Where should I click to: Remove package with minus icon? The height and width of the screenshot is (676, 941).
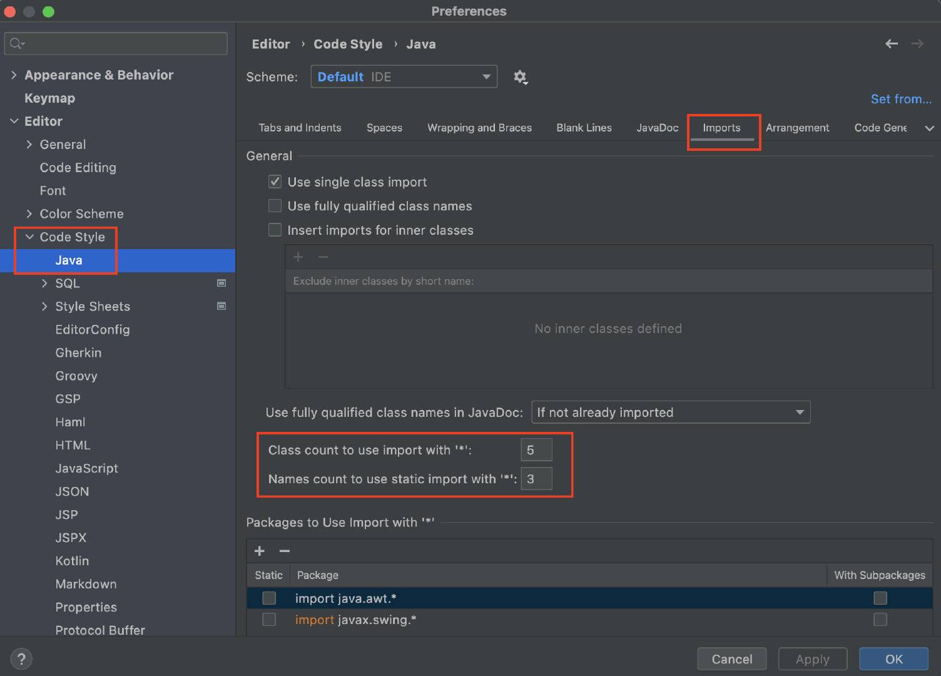click(x=285, y=551)
